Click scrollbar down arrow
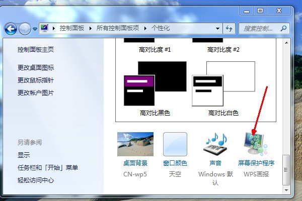302x201 pixels. coord(286,190)
